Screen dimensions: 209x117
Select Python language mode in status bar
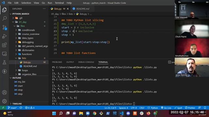[x=153, y=108]
